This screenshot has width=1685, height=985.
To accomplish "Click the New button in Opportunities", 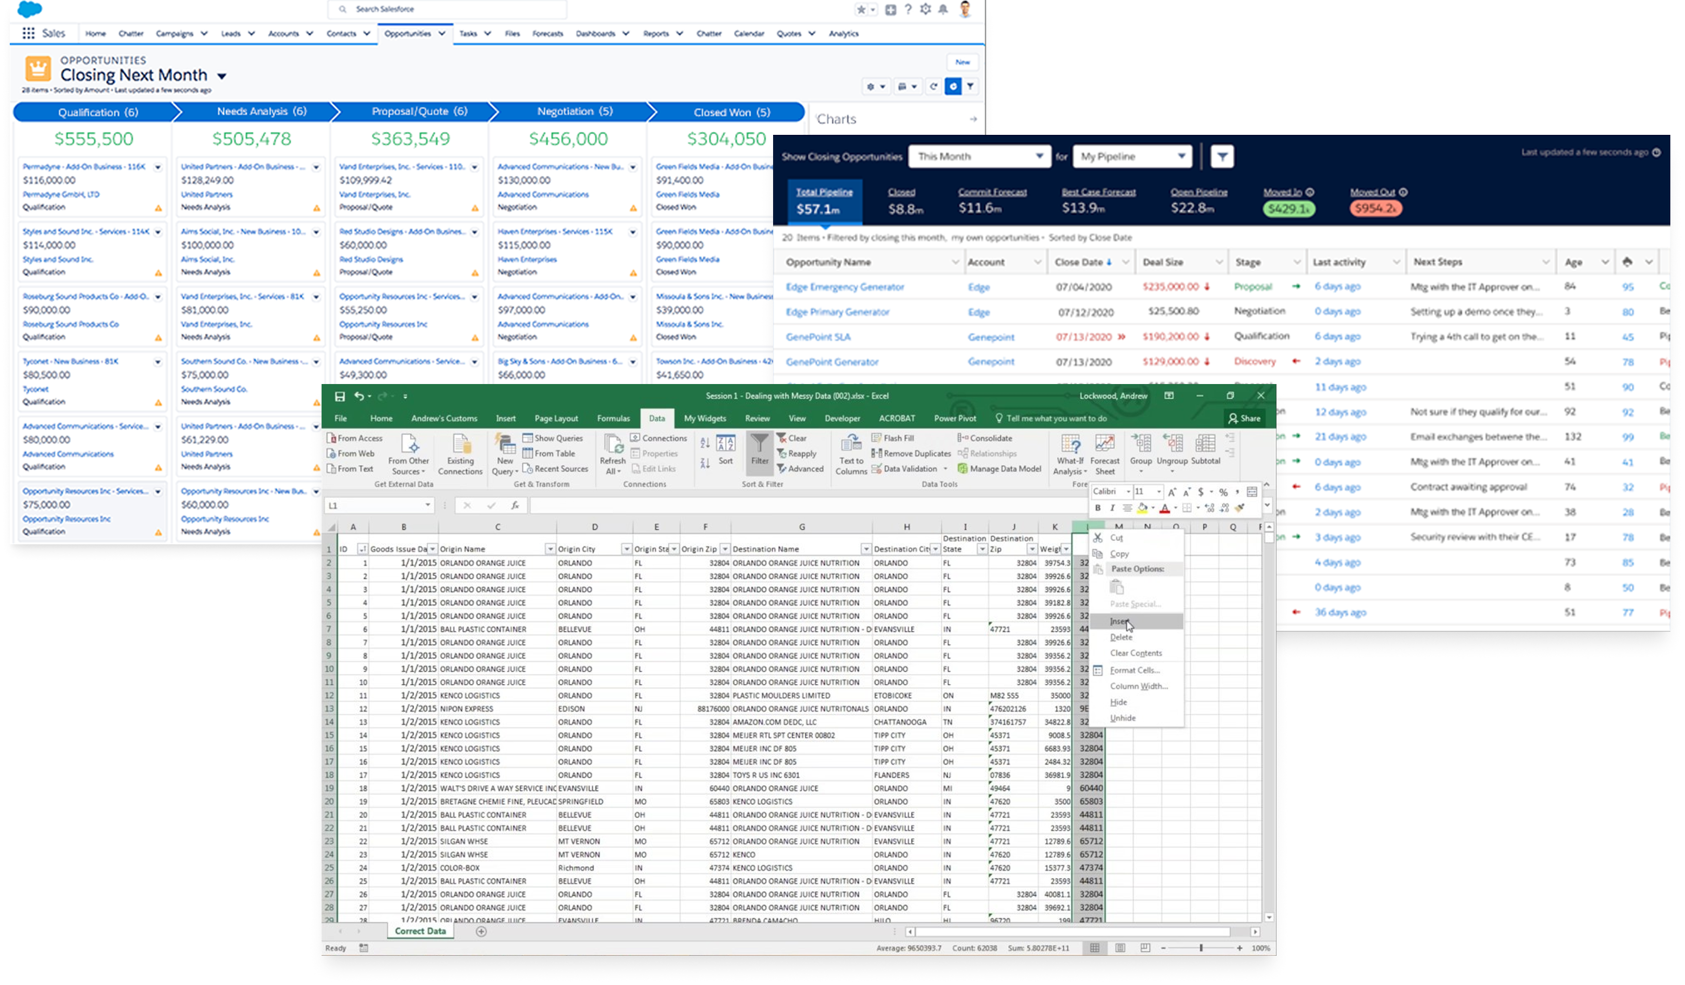I will tap(962, 62).
